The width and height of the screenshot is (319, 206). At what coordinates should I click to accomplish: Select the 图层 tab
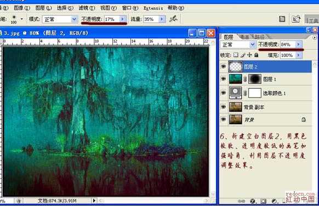pos(229,37)
